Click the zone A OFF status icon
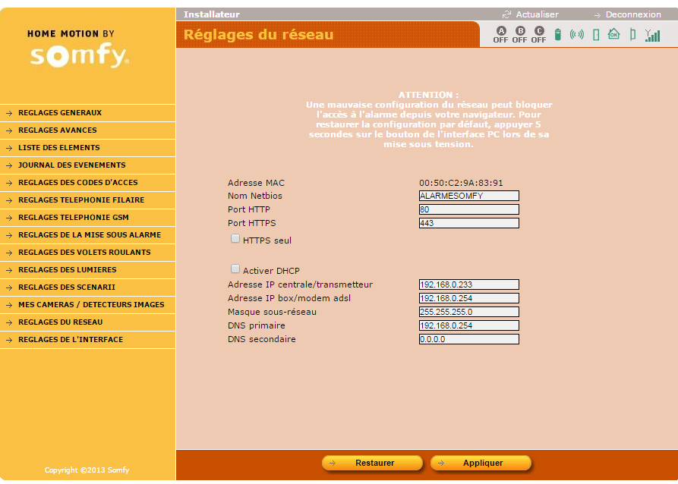The width and height of the screenshot is (678, 484). pyautogui.click(x=500, y=35)
